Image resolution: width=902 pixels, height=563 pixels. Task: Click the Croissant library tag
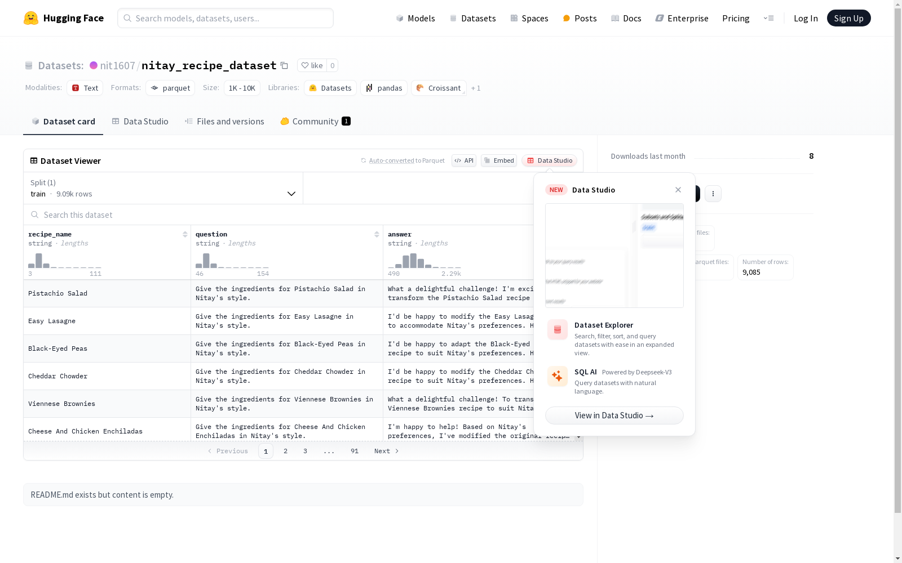click(439, 88)
